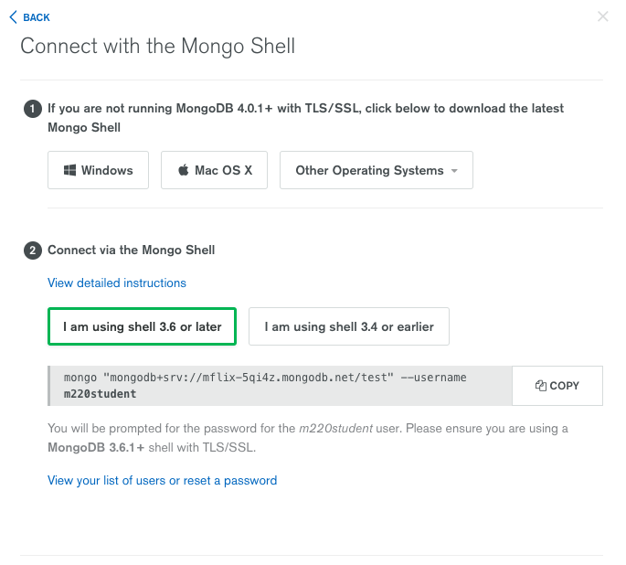This screenshot has width=626, height=565.
Task: Click the "Connect with the Mongo Shell" heading
Action: pos(158,46)
